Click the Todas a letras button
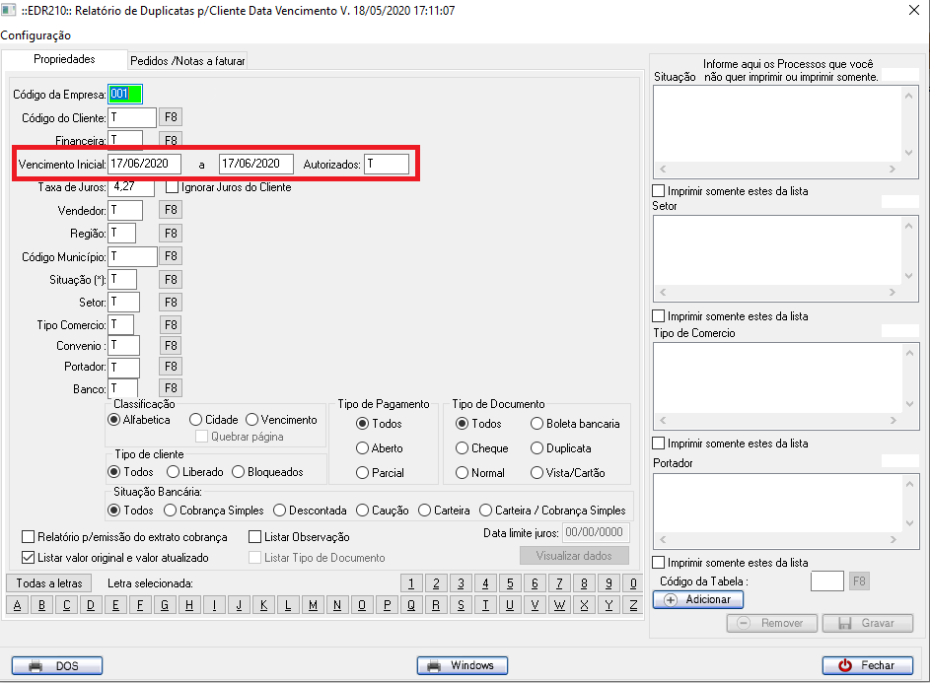This screenshot has width=930, height=683. click(x=48, y=583)
